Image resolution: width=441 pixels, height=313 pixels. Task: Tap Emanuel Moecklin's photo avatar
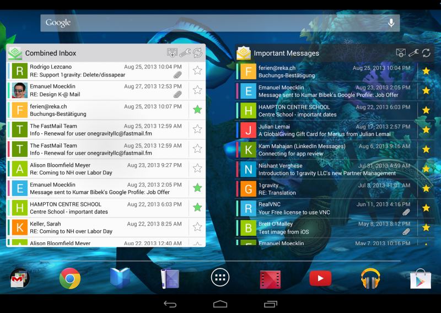[20, 90]
